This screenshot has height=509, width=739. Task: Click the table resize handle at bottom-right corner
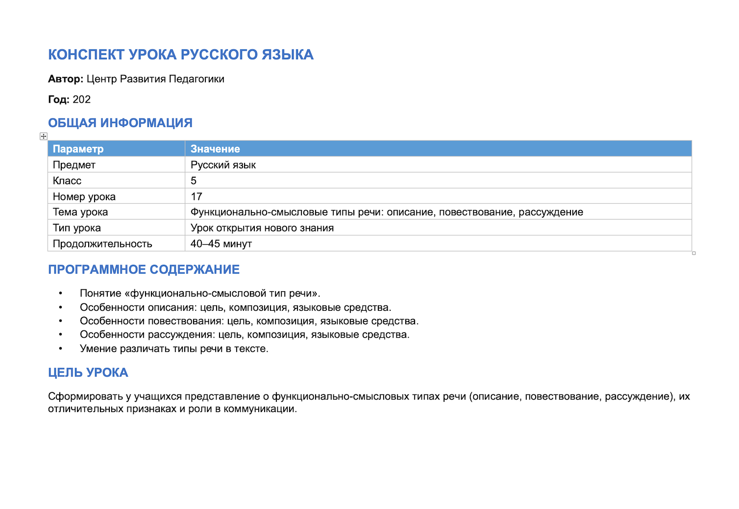pos(694,253)
